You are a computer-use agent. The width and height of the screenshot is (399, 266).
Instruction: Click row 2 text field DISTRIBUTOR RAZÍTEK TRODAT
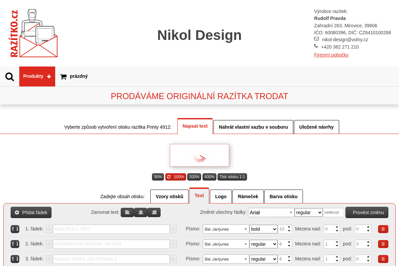[x=111, y=244]
